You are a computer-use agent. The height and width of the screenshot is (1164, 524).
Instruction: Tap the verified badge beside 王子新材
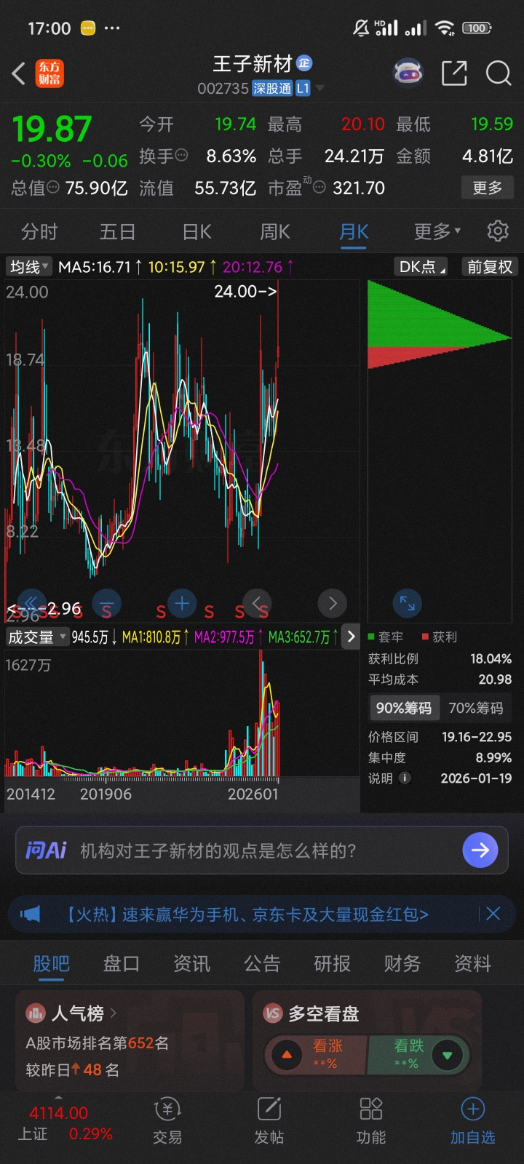304,63
